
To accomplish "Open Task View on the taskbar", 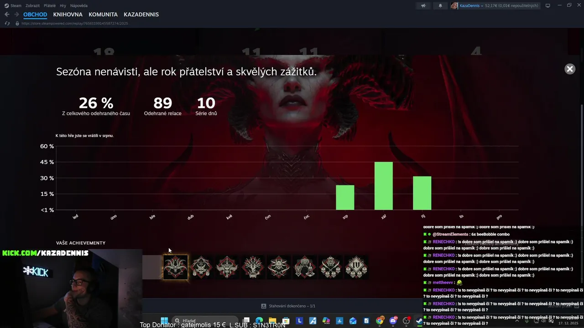I will click(246, 321).
